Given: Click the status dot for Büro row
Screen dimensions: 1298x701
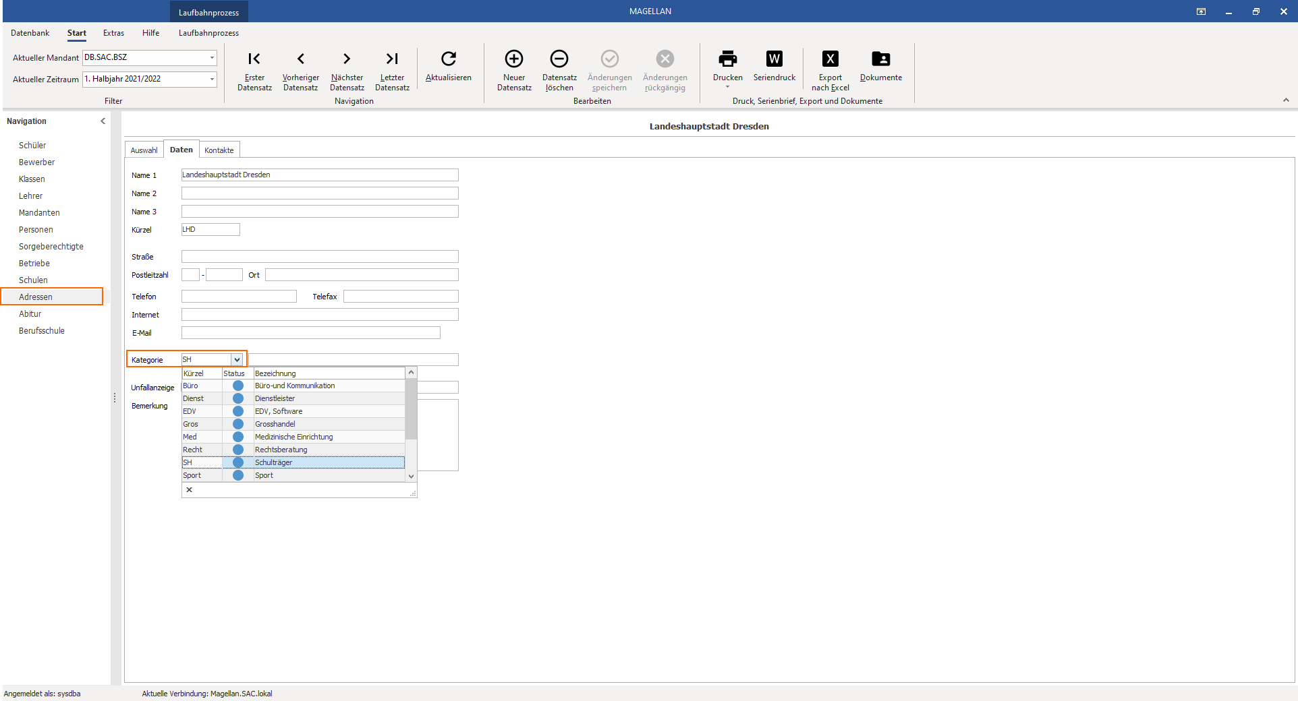Looking at the screenshot, I should (x=238, y=386).
